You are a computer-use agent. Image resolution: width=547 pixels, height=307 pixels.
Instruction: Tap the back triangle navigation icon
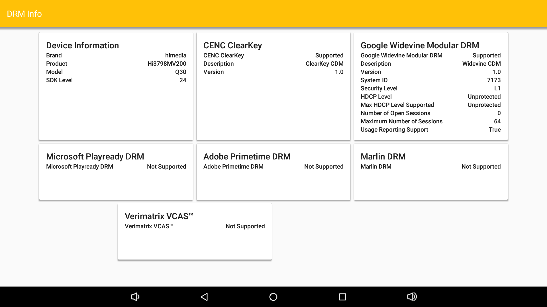tap(204, 297)
